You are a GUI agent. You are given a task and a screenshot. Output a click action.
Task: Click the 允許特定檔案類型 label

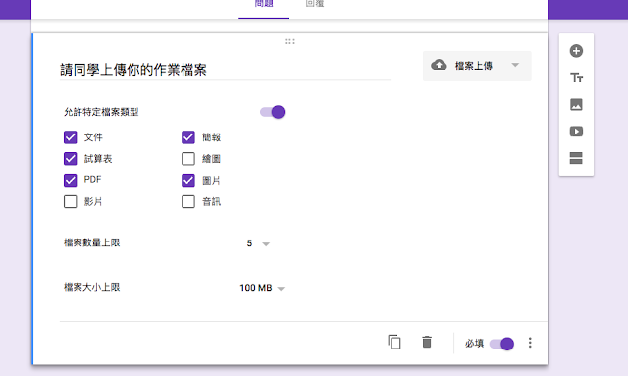tap(101, 112)
